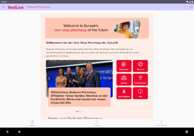Click the RedLive logo
Image resolution: width=194 pixels, height=136 pixels.
[x=16, y=7]
